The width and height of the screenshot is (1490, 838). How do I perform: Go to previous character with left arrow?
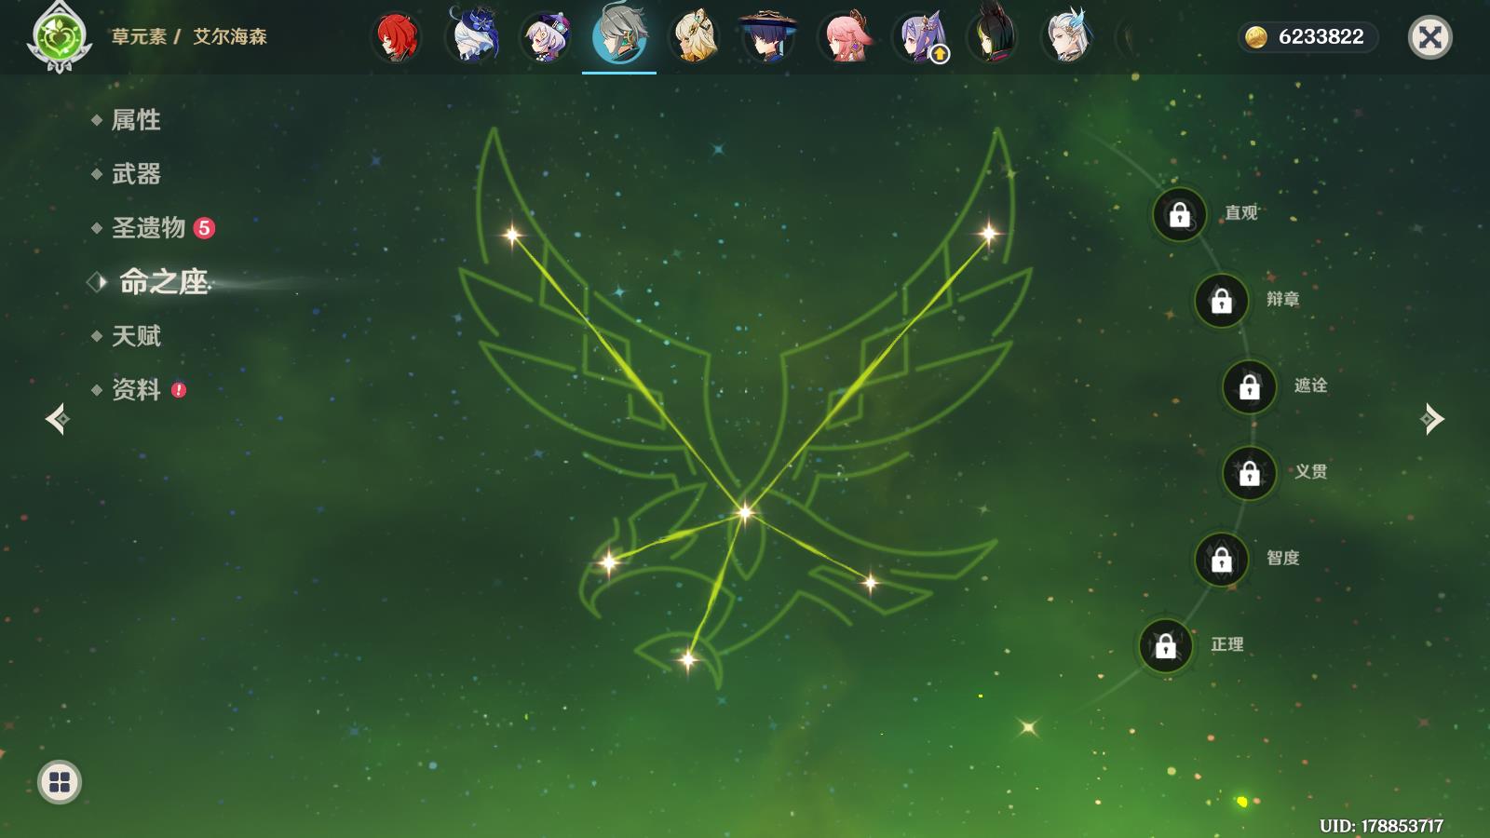click(x=57, y=419)
